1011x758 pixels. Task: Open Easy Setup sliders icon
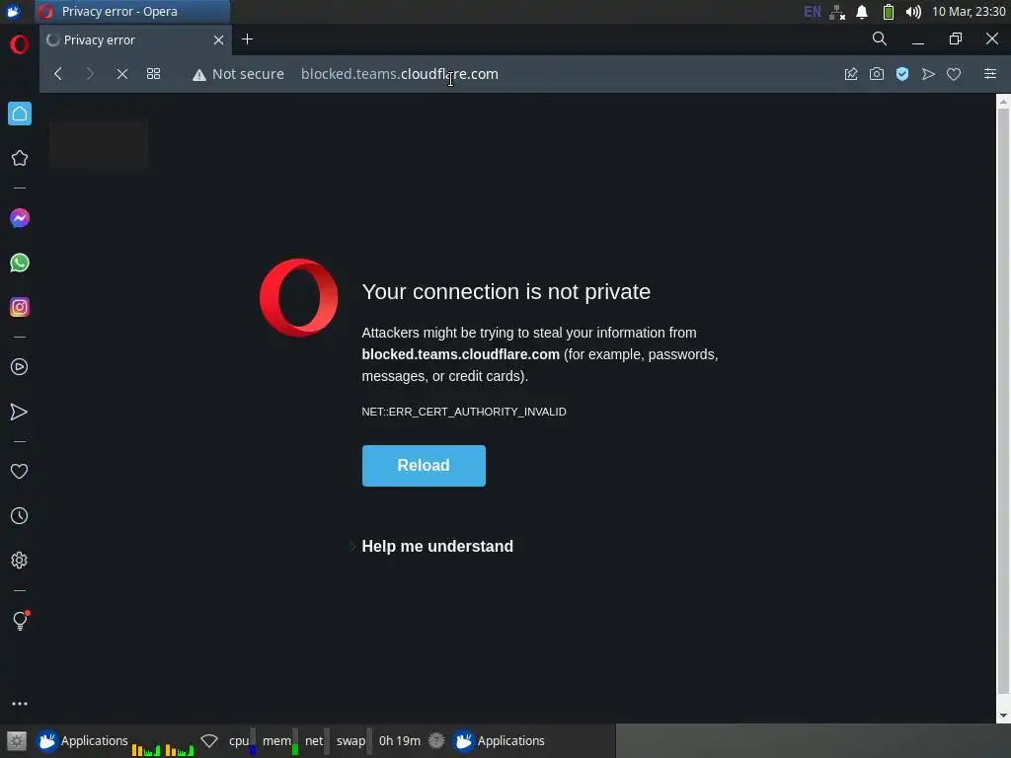coord(989,74)
